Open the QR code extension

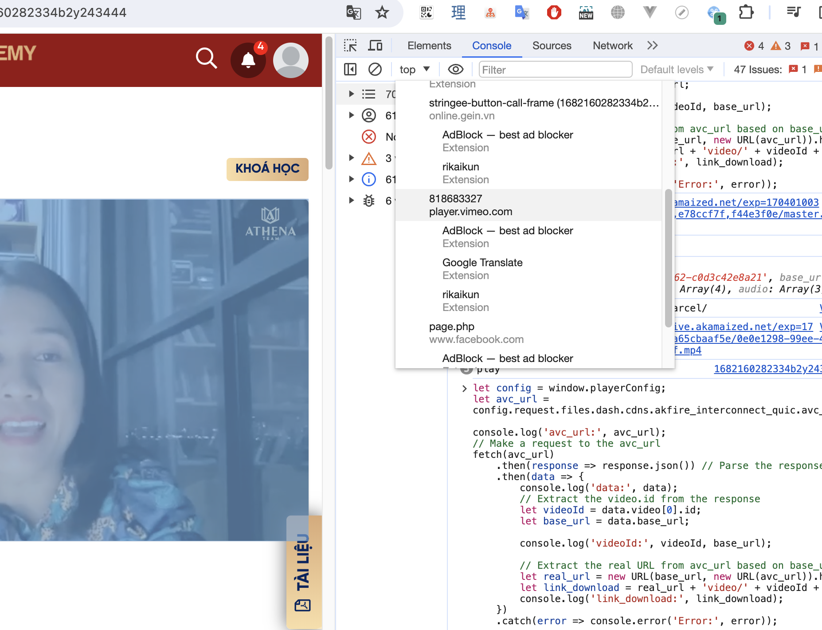(427, 12)
